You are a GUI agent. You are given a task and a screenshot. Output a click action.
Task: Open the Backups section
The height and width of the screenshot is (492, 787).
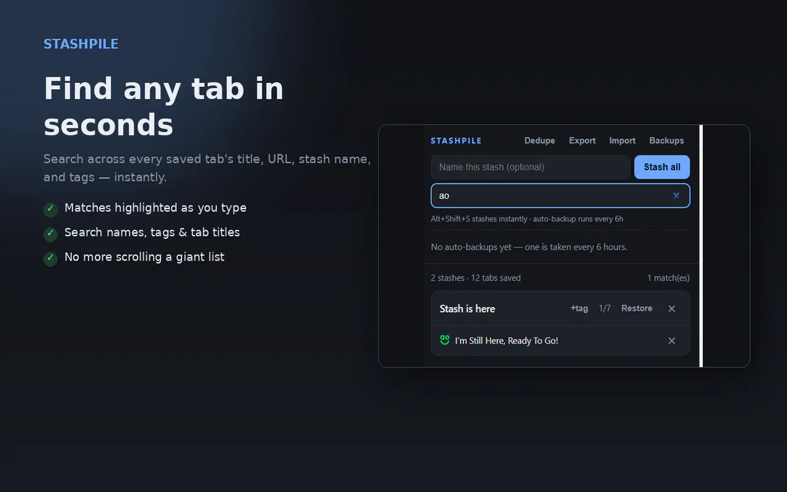(666, 141)
